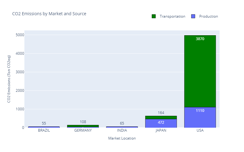Click the 472 value label on Japan bar
The width and height of the screenshot is (244, 152).
click(x=161, y=123)
